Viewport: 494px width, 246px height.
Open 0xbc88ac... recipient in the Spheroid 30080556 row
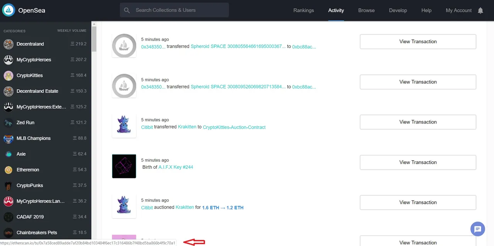pyautogui.click(x=304, y=47)
